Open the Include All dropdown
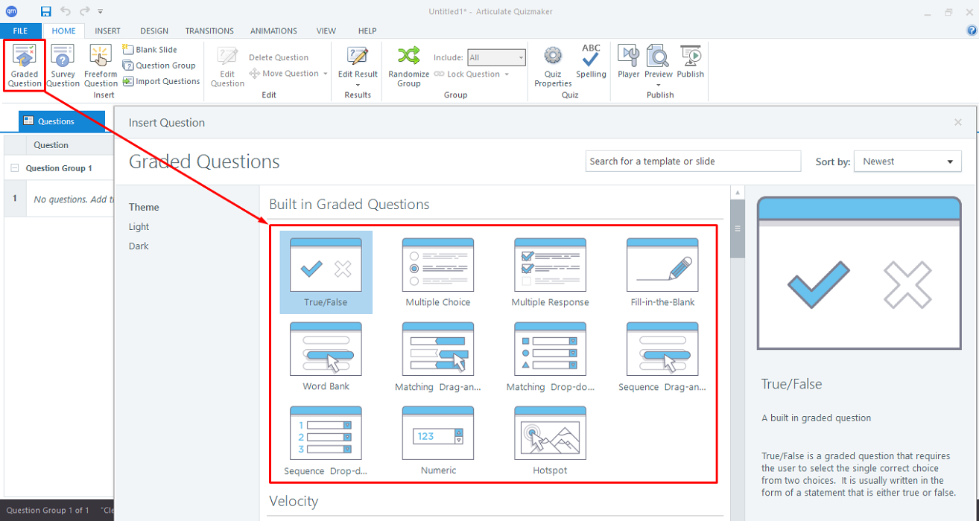The width and height of the screenshot is (979, 521). [x=496, y=57]
